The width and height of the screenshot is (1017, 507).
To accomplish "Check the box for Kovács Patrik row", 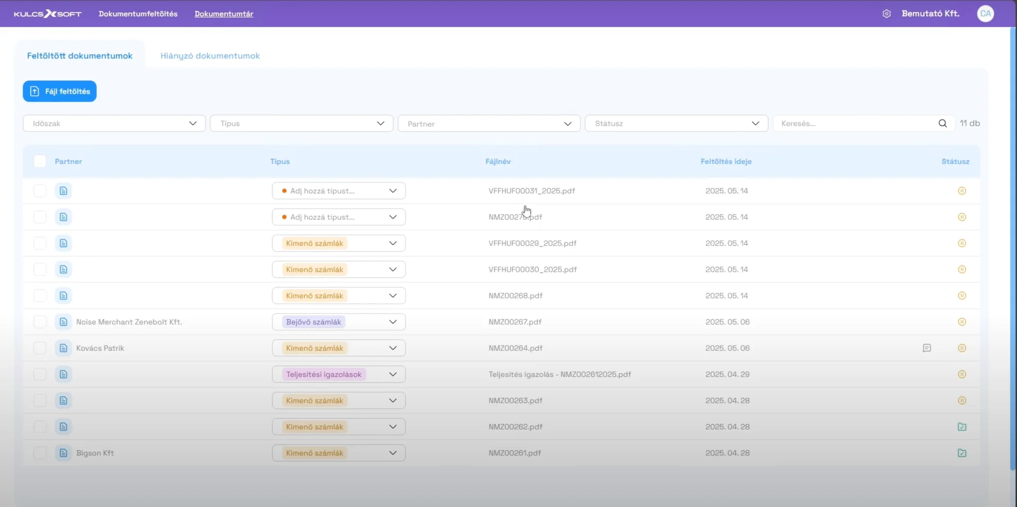I will coord(40,348).
